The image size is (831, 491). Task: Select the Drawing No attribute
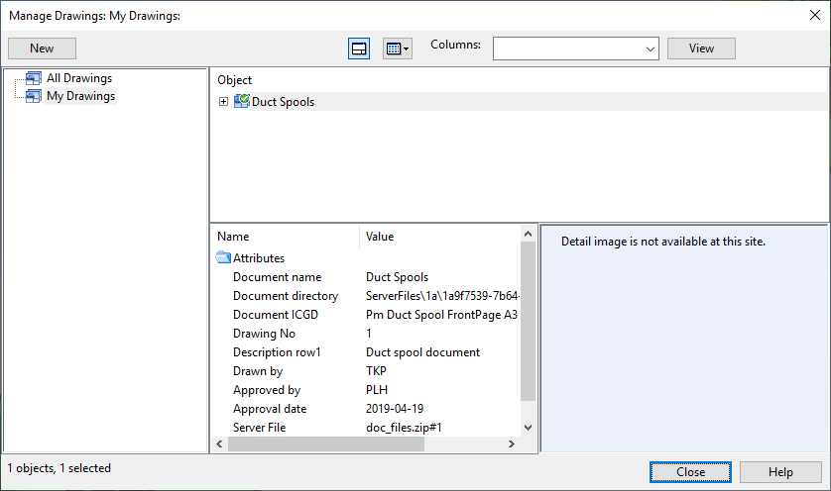[x=264, y=334]
